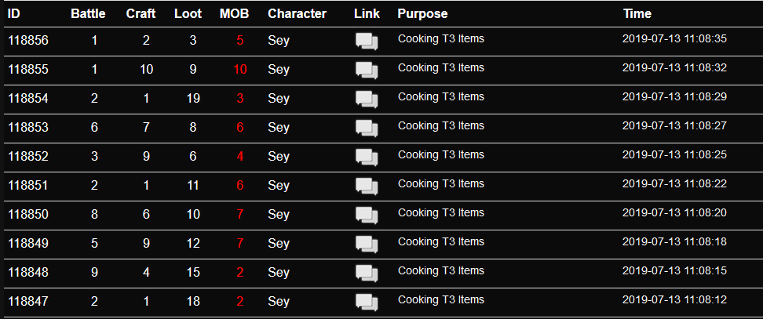Screen dimensions: 763x319
Task: Click the chat icon for ID 118849
Action: pos(367,245)
